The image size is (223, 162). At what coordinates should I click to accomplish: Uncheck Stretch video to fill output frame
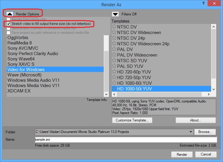(x=8, y=24)
